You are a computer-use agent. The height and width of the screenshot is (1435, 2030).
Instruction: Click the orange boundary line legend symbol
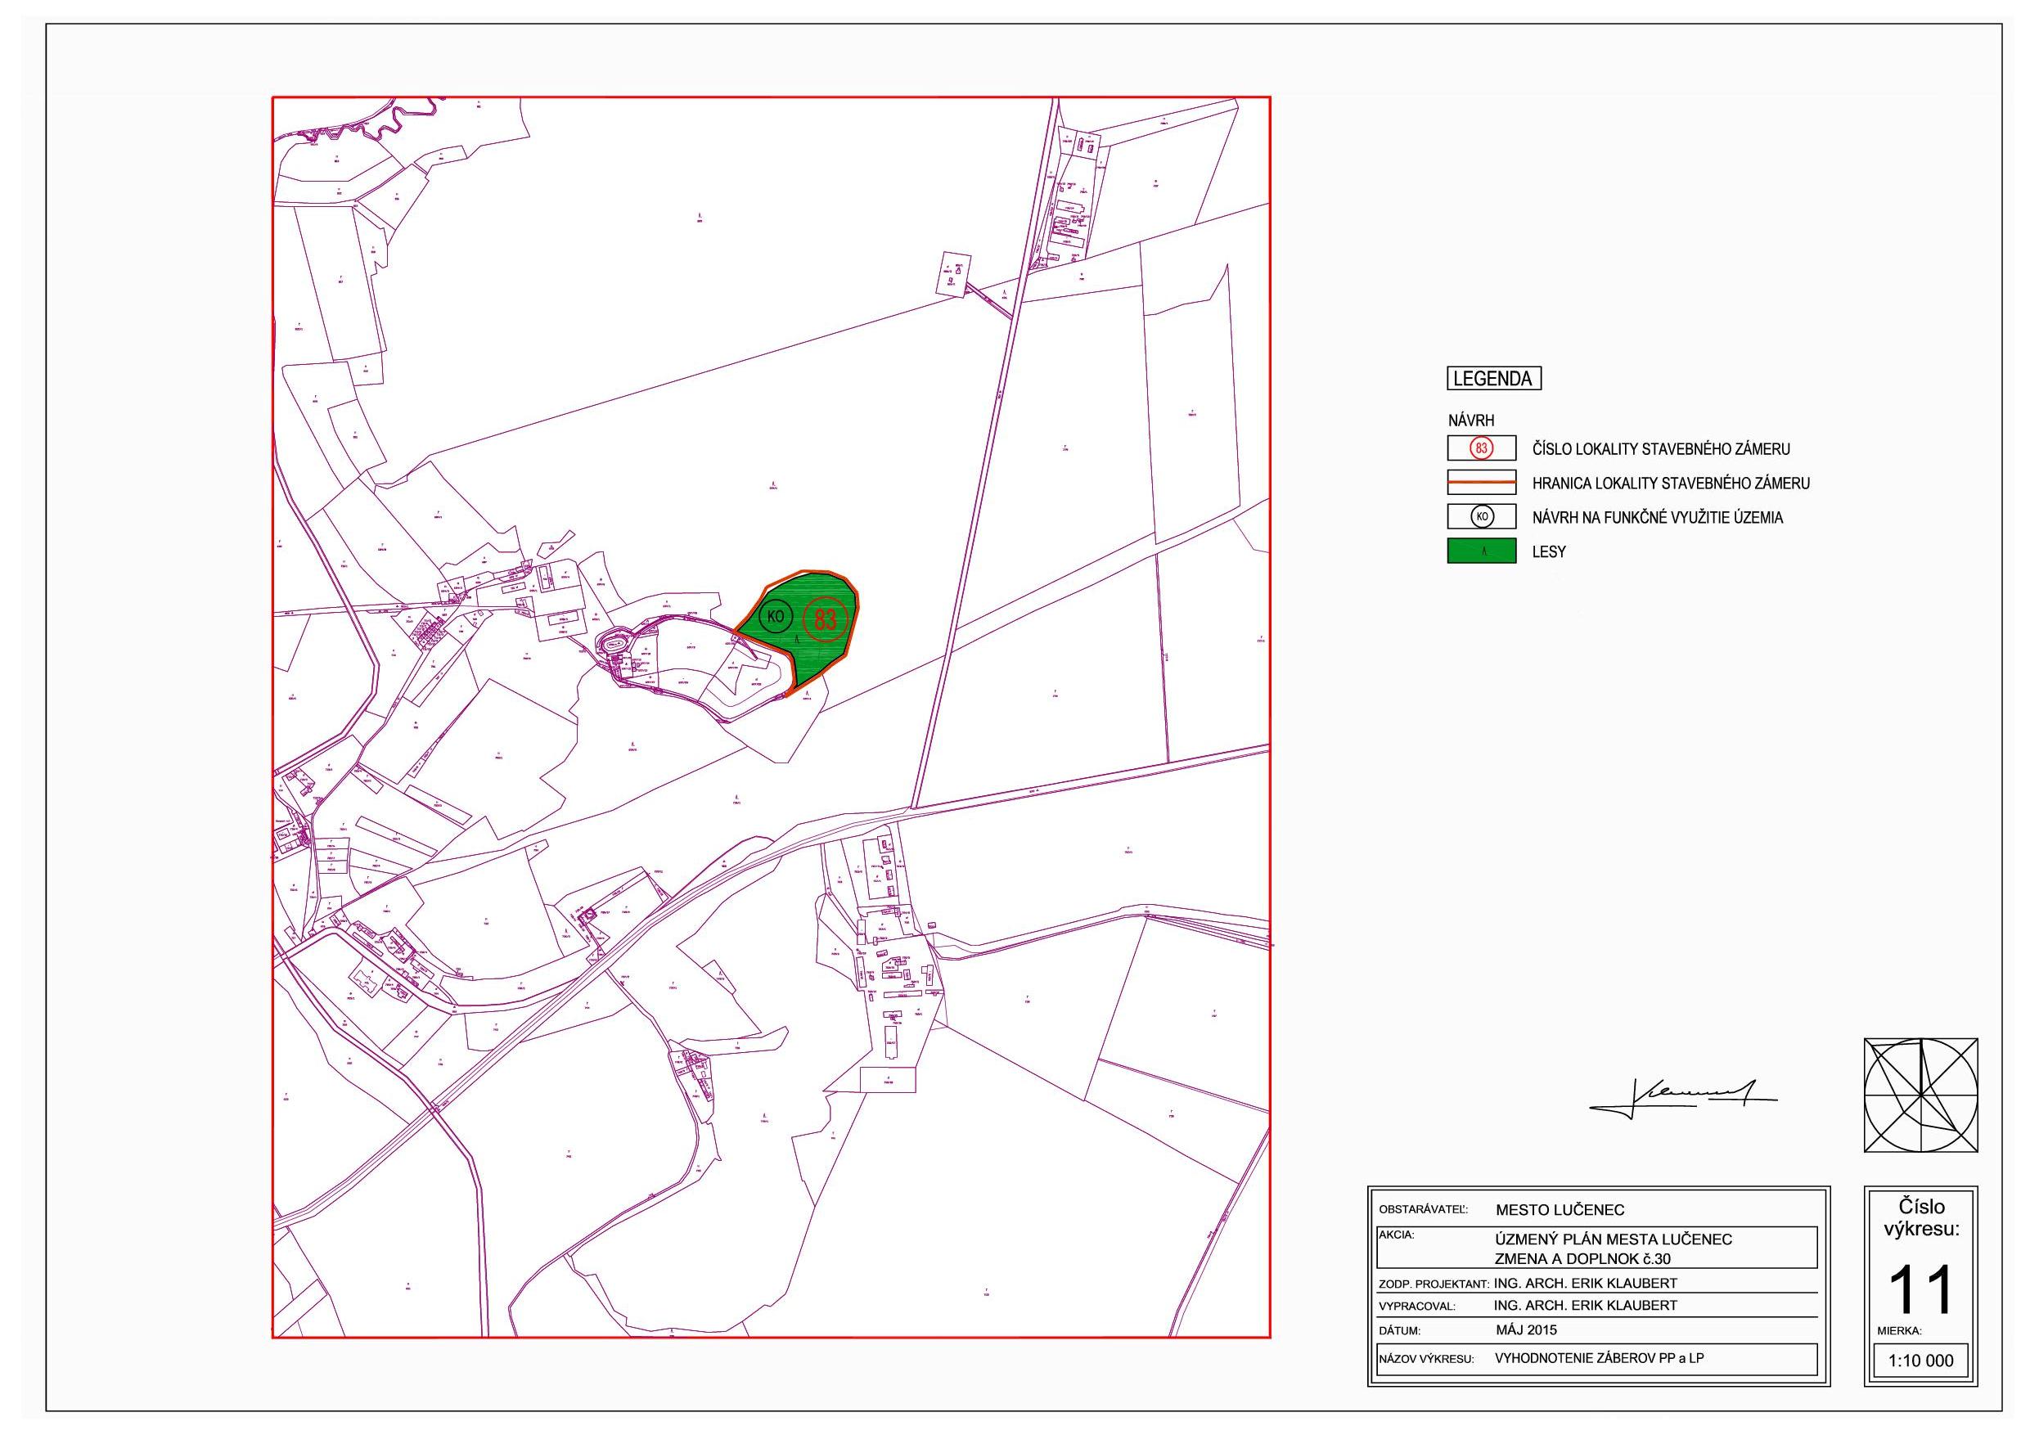click(x=1482, y=483)
